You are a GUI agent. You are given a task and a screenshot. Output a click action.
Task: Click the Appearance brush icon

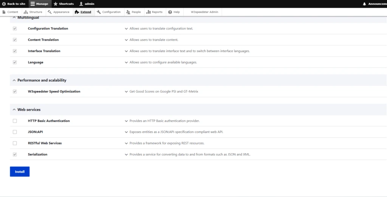coord(50,12)
